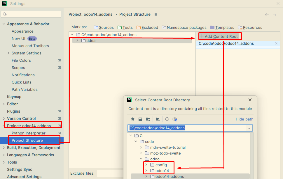Viewport: 283px width, 179px height.
Task: Click the Project directory icon in dialog toolbar
Action: pyautogui.click(x=148, y=119)
